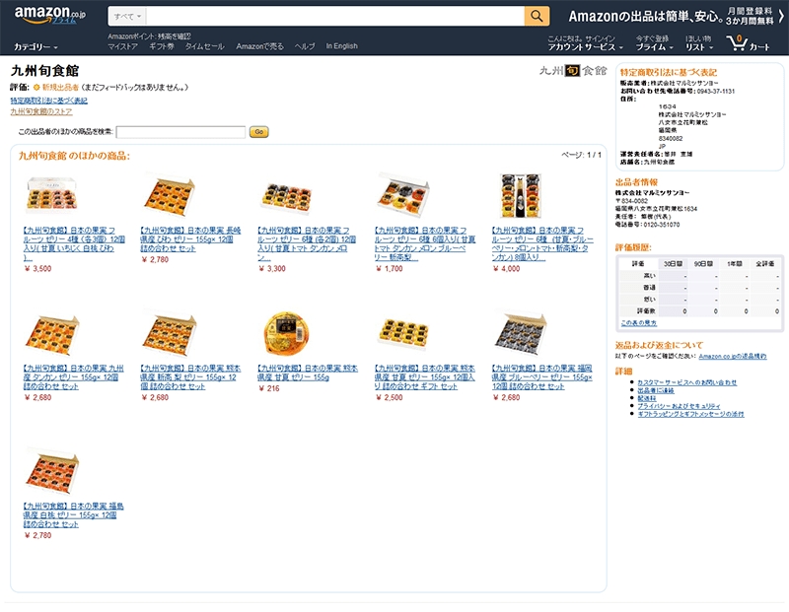Open product link for 九州産 タンカン ゼリー
Screen dimensions: 789x612
tap(73, 377)
